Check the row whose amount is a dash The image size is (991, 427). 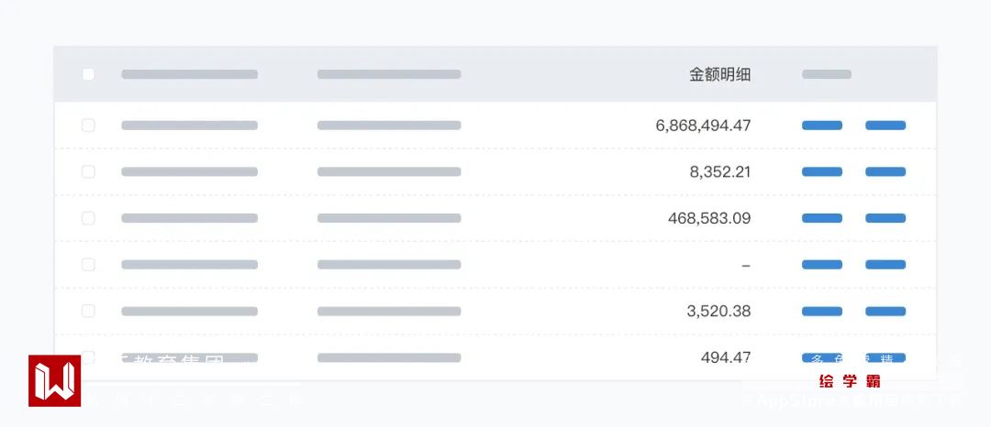[88, 265]
